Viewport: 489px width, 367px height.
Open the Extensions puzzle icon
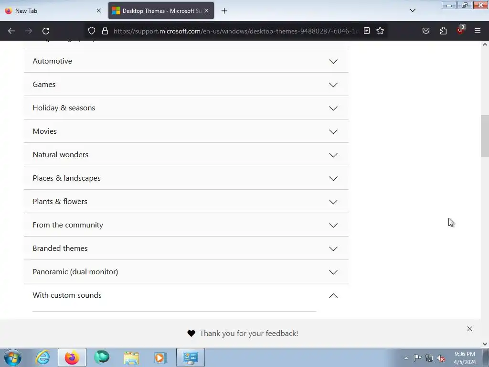click(443, 31)
